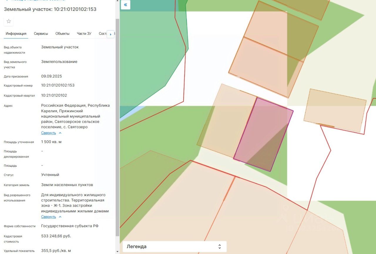
Task: Click the cadastral quarter value 10:21:0120102
Action: click(54, 96)
